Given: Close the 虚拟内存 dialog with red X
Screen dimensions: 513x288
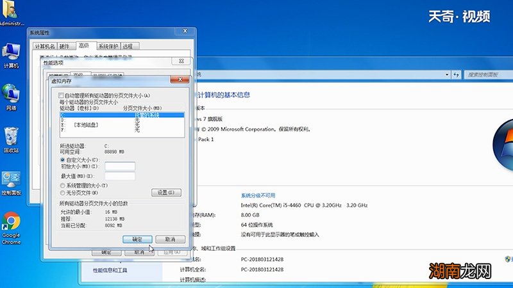Looking at the screenshot, I should tap(180, 79).
